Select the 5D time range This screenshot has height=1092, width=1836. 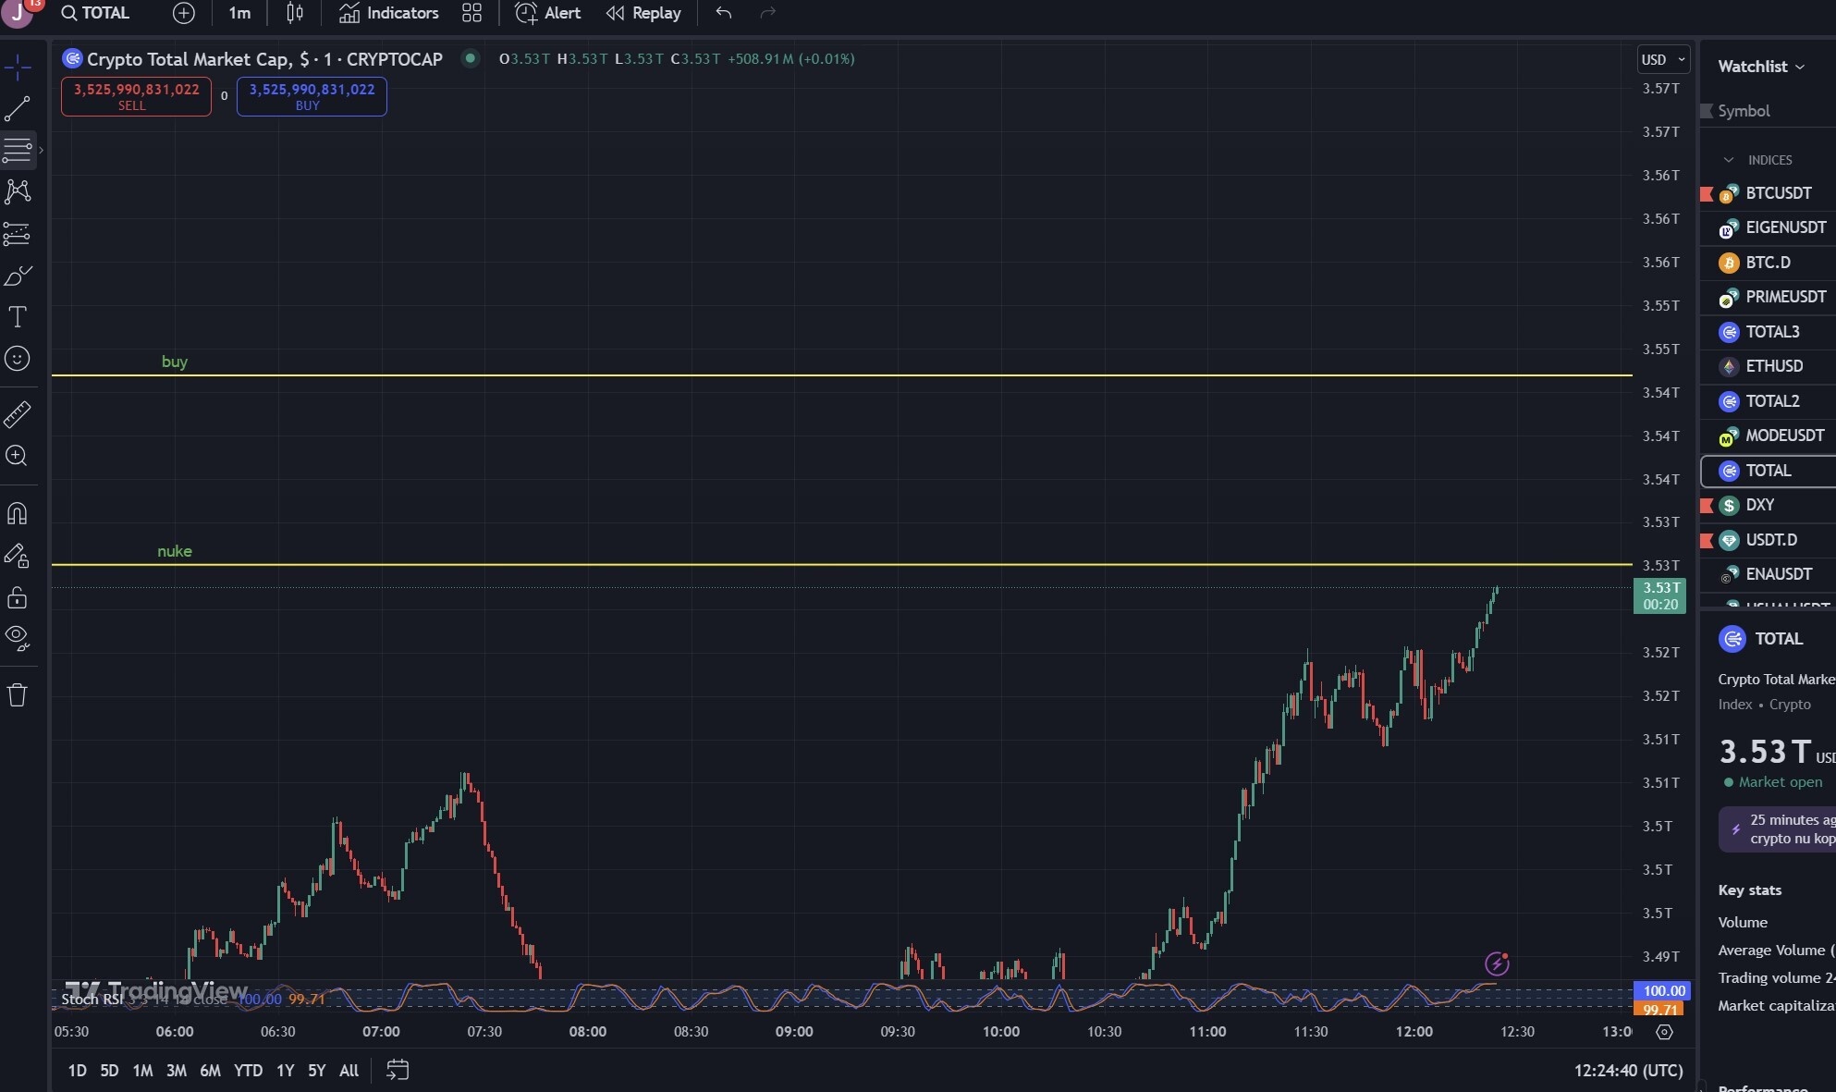point(109,1071)
